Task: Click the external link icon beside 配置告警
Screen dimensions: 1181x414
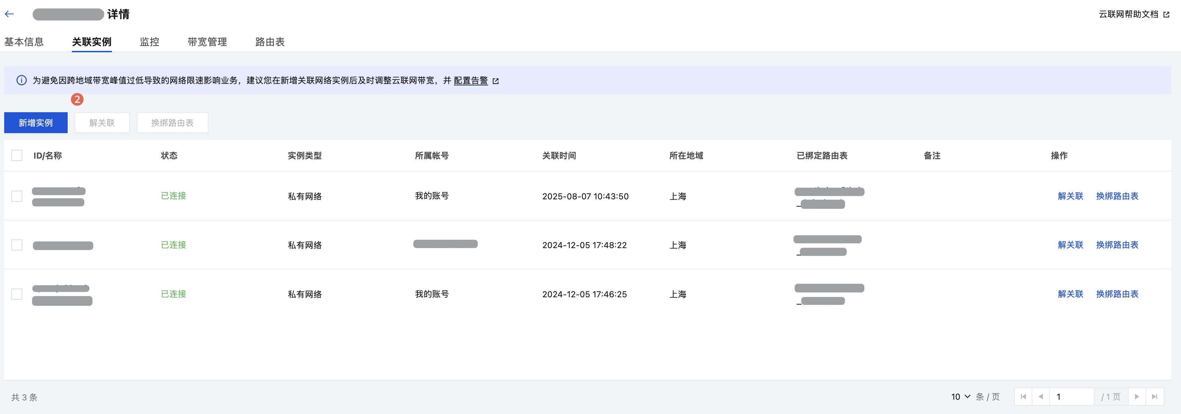Action: pyautogui.click(x=496, y=81)
